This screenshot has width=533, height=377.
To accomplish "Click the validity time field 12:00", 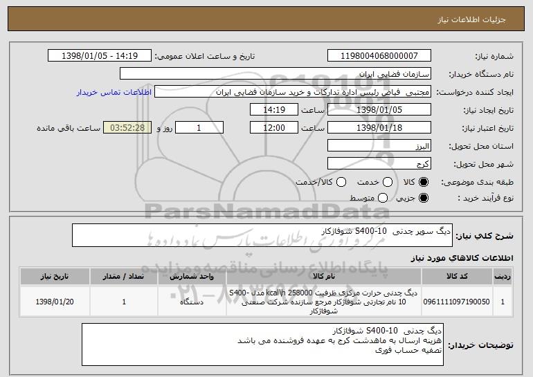I will pyautogui.click(x=274, y=128).
